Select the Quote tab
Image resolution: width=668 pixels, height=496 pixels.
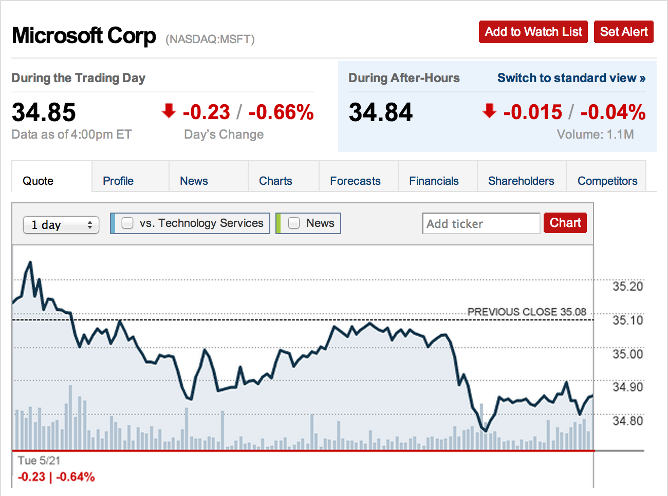(x=38, y=181)
